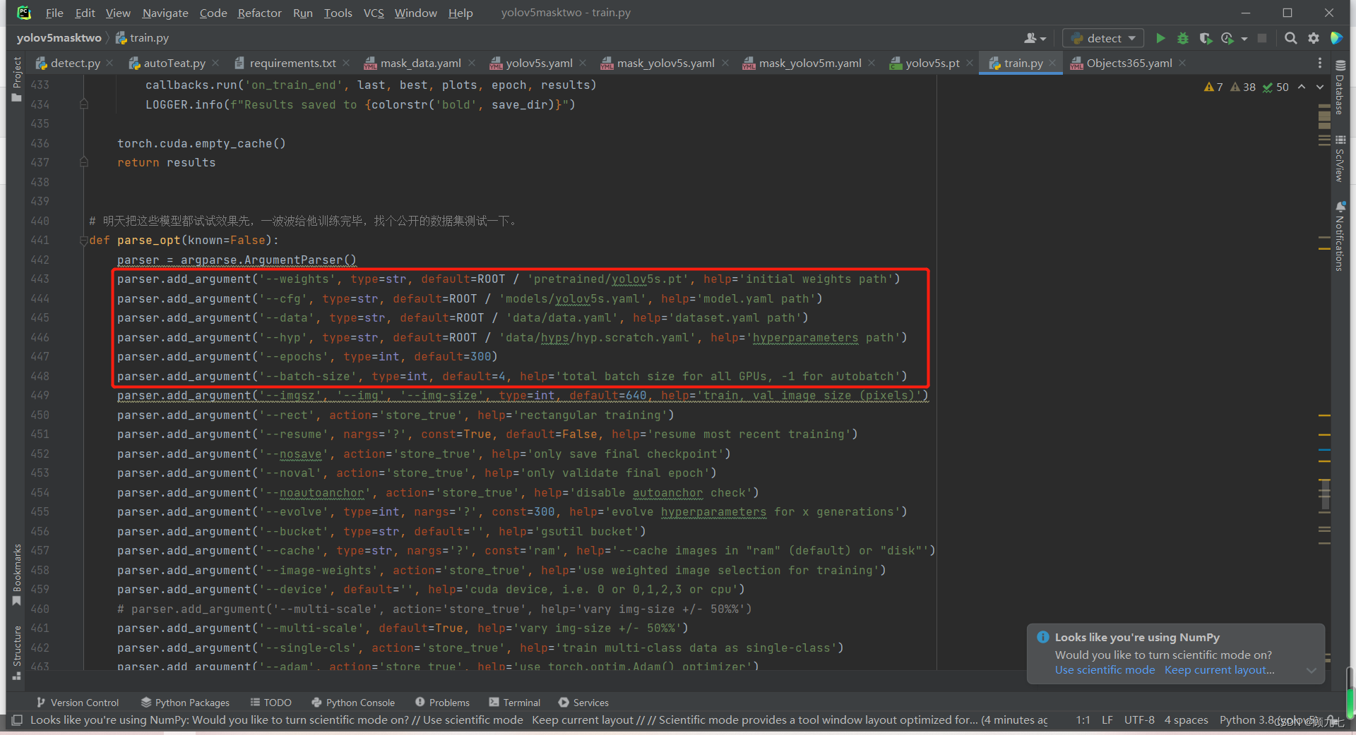Image resolution: width=1356 pixels, height=735 pixels.
Task: Close the autoTeat.py tab
Action: pos(215,63)
